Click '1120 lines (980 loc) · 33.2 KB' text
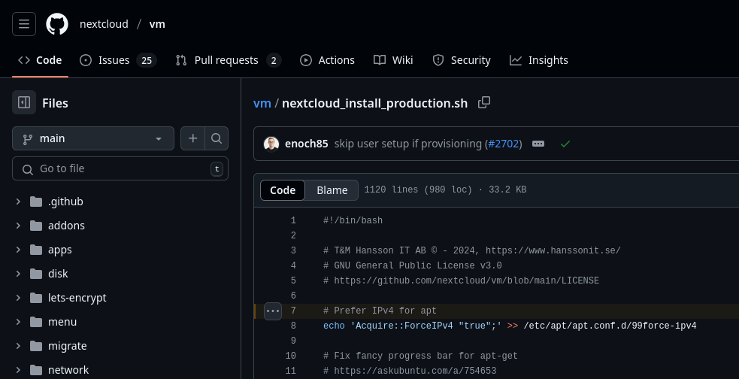The image size is (739, 379). pos(445,189)
